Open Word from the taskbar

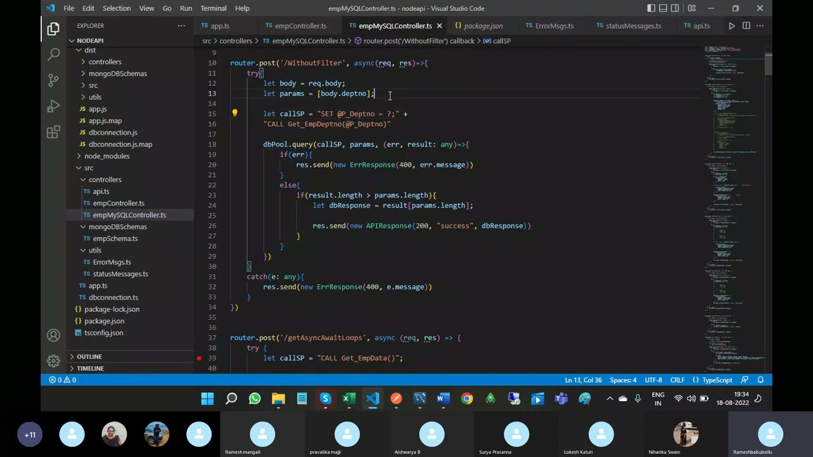tap(443, 399)
